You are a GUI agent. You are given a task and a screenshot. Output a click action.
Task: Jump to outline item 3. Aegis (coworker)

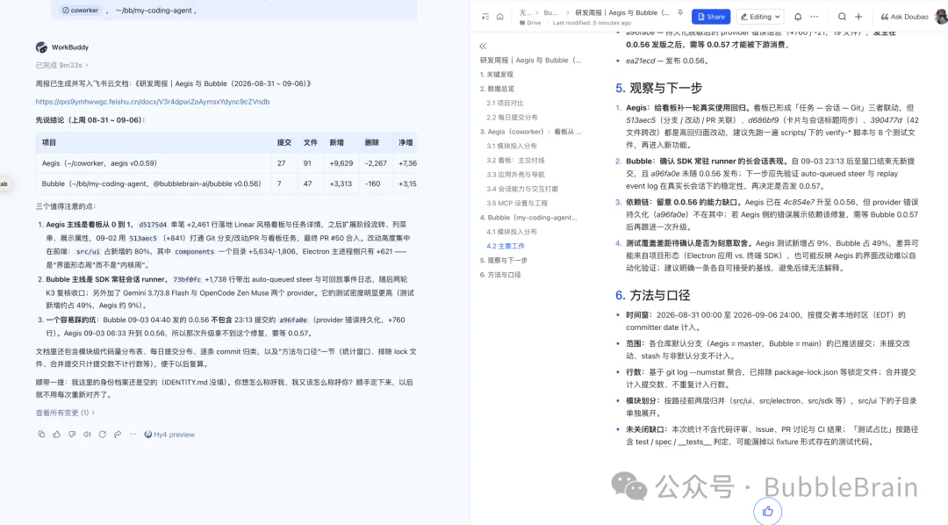pyautogui.click(x=531, y=132)
